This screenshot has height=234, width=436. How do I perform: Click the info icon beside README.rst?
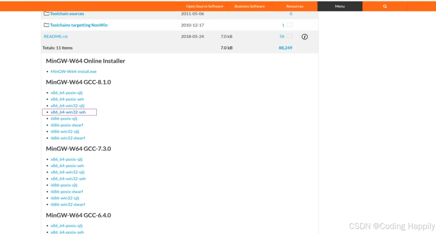point(304,37)
